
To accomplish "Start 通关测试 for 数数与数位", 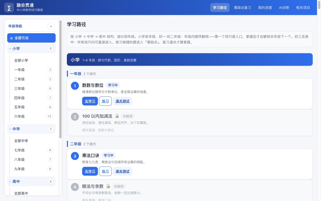I will pyautogui.click(x=123, y=101).
